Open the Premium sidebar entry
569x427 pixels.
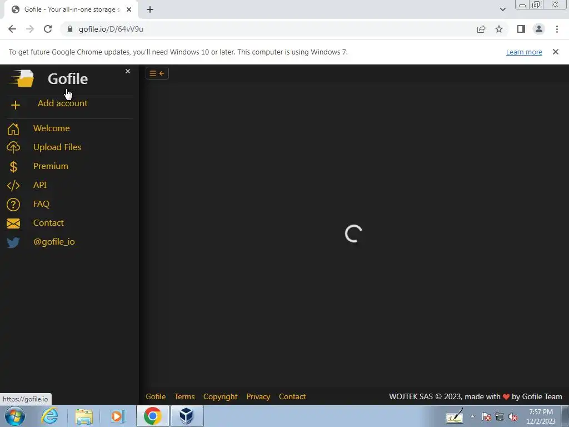tap(51, 166)
